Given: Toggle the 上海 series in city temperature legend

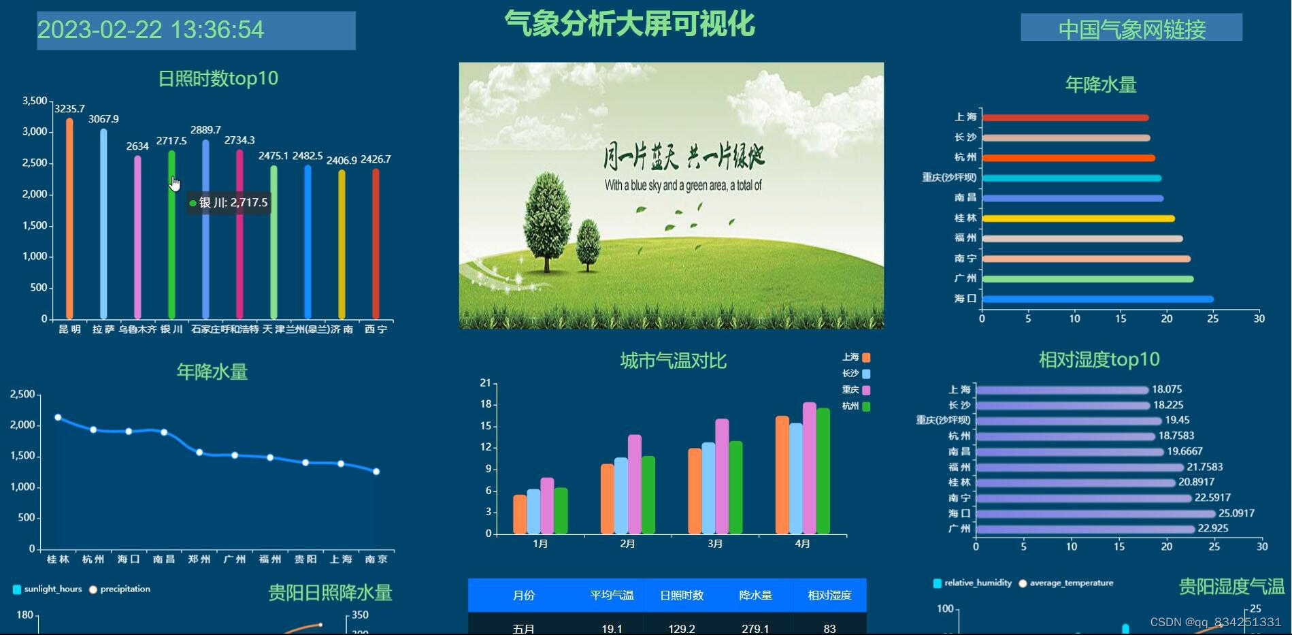Looking at the screenshot, I should (x=856, y=357).
